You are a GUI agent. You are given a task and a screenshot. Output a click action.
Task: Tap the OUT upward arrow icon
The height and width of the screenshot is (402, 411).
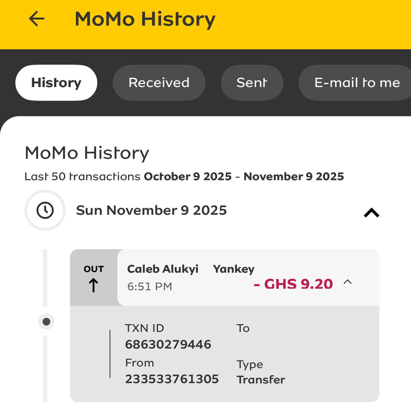point(94,285)
